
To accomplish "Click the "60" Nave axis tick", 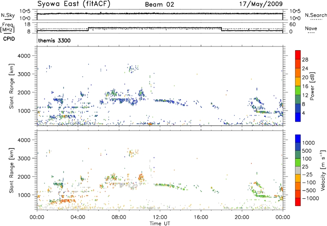I will [x=293, y=24].
